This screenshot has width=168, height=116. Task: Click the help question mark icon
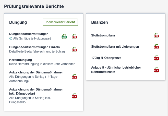(11, 38)
